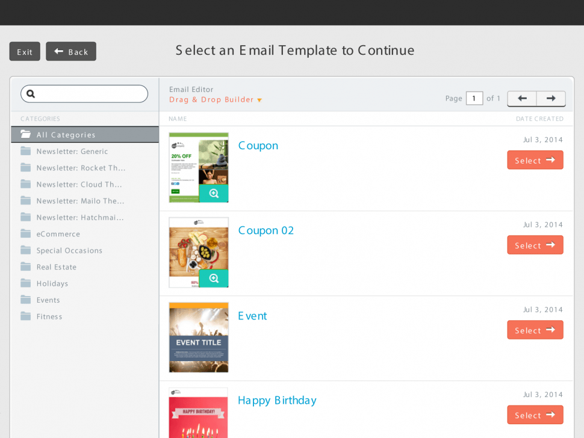Click the magnifier preview icon on Coupon thumbnail

pyautogui.click(x=214, y=194)
